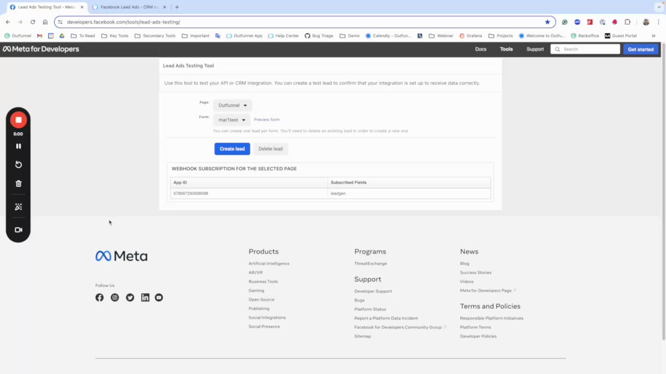Open the Chrome profile avatar

(x=646, y=22)
